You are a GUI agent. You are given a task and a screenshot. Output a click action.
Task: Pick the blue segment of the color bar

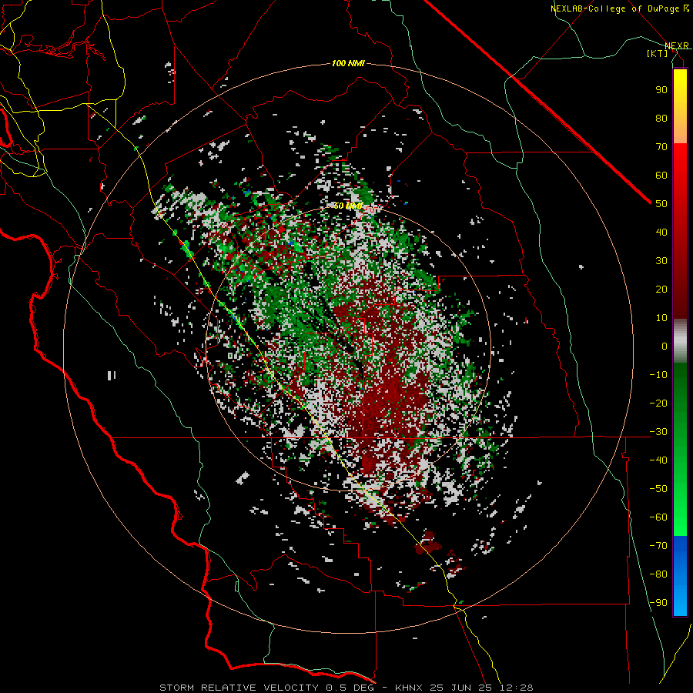(x=680, y=576)
